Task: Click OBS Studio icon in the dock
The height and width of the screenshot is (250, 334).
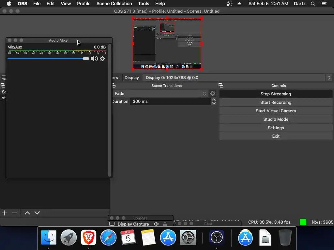Action: point(217,237)
